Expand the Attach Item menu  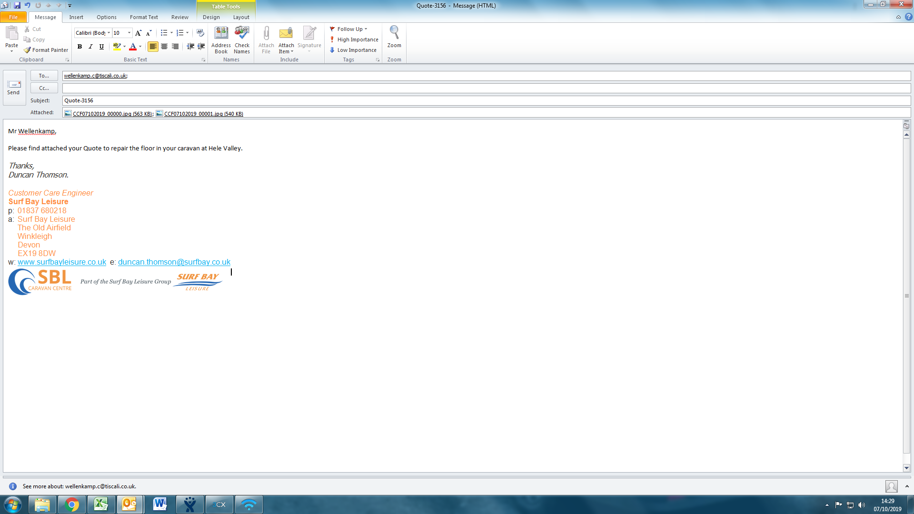click(286, 51)
